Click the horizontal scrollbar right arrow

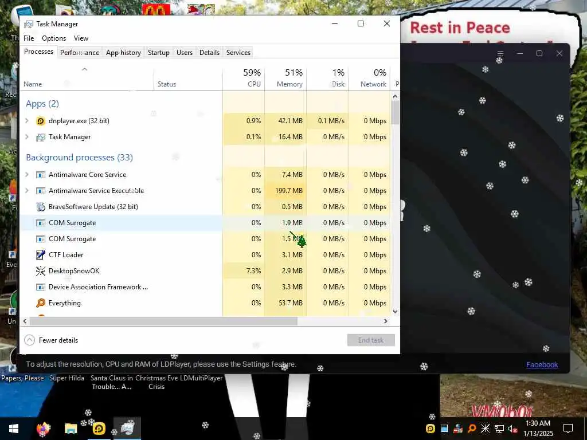pyautogui.click(x=386, y=321)
